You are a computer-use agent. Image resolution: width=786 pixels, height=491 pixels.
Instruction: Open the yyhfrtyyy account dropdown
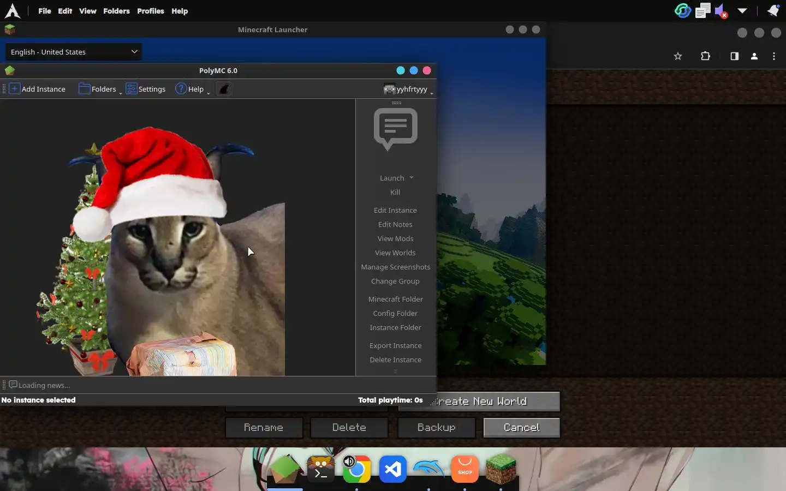click(408, 89)
